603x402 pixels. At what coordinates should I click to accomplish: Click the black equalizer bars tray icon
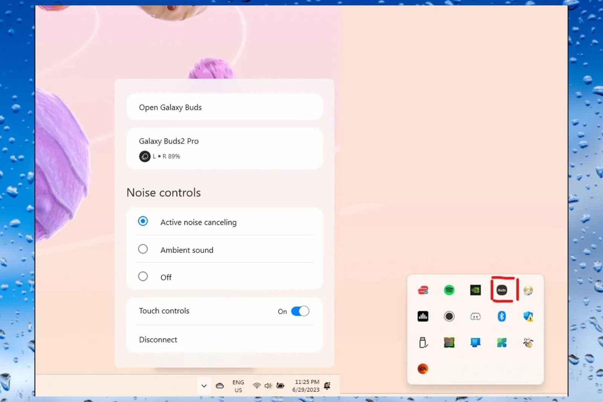[423, 316]
